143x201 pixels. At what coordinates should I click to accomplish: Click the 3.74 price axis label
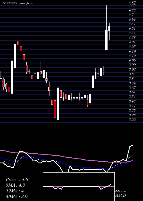pos(132,83)
